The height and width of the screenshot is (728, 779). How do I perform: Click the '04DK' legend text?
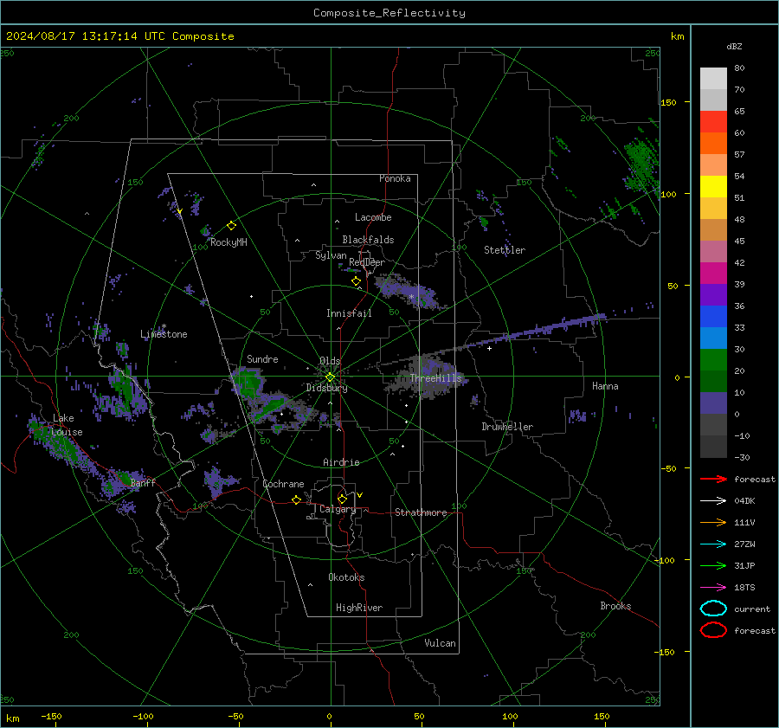tap(744, 501)
